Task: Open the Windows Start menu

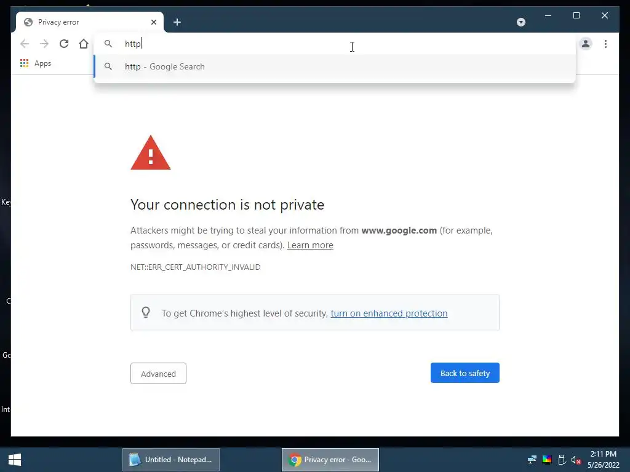Action: (15, 460)
